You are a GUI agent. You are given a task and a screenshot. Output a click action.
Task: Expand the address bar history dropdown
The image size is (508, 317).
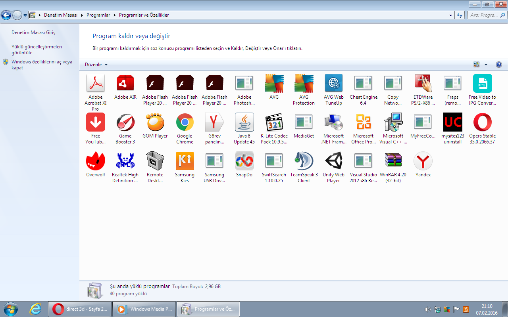[450, 15]
